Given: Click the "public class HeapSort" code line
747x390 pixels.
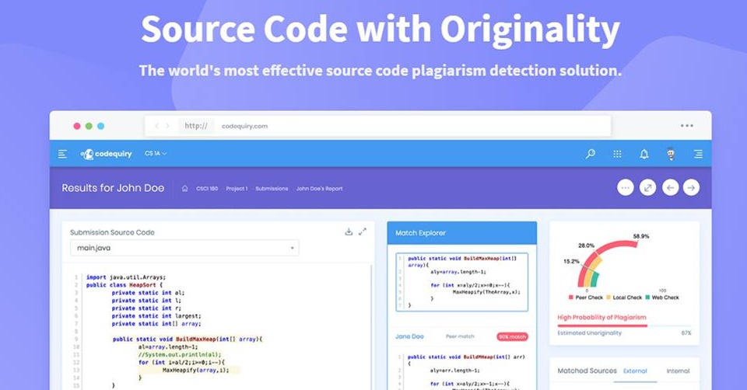Looking at the screenshot, I should [x=124, y=285].
